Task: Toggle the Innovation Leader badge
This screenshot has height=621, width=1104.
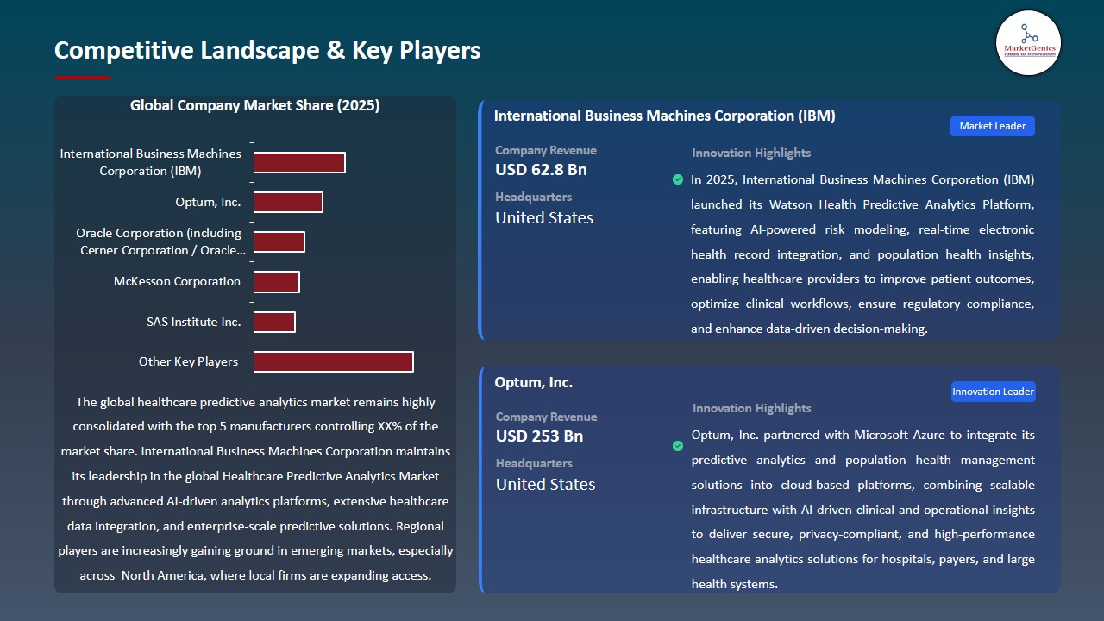Action: 993,391
